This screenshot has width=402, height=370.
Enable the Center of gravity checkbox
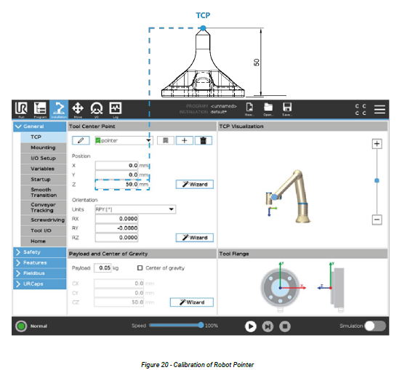pyautogui.click(x=140, y=268)
